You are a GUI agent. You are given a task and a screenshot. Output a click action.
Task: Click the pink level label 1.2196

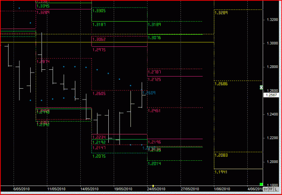pyautogui.click(x=154, y=142)
